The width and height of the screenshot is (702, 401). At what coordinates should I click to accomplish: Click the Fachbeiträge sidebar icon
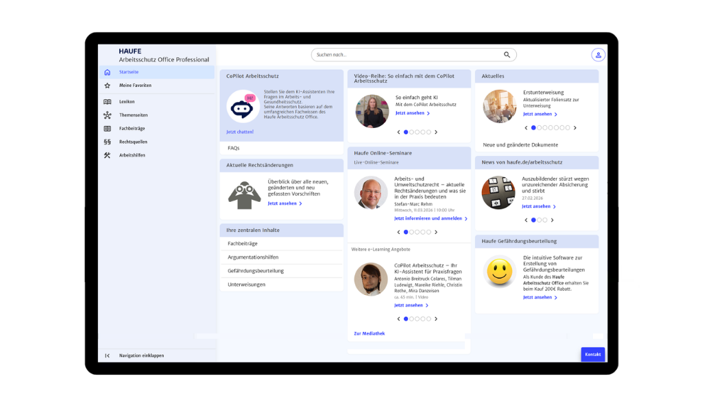107,129
